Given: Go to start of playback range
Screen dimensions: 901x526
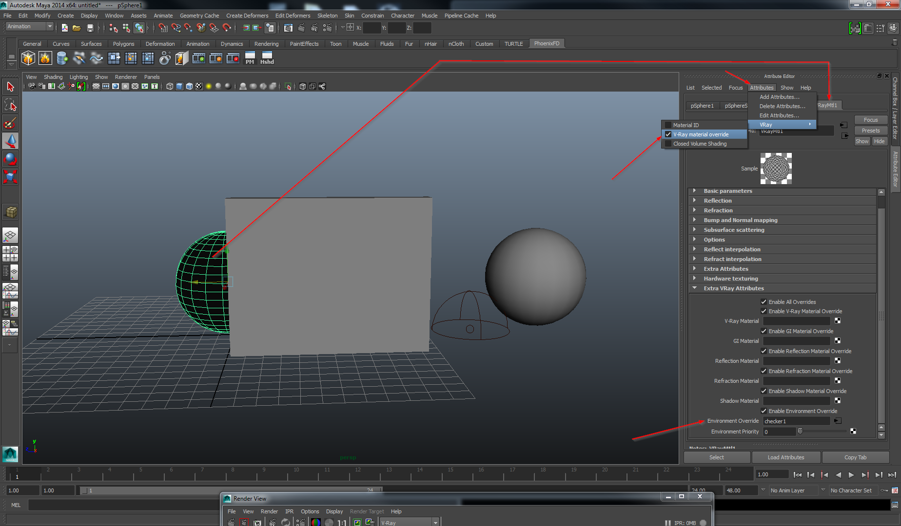Looking at the screenshot, I should (x=798, y=474).
